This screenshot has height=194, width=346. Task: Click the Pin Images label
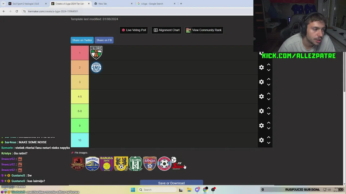click(x=79, y=153)
